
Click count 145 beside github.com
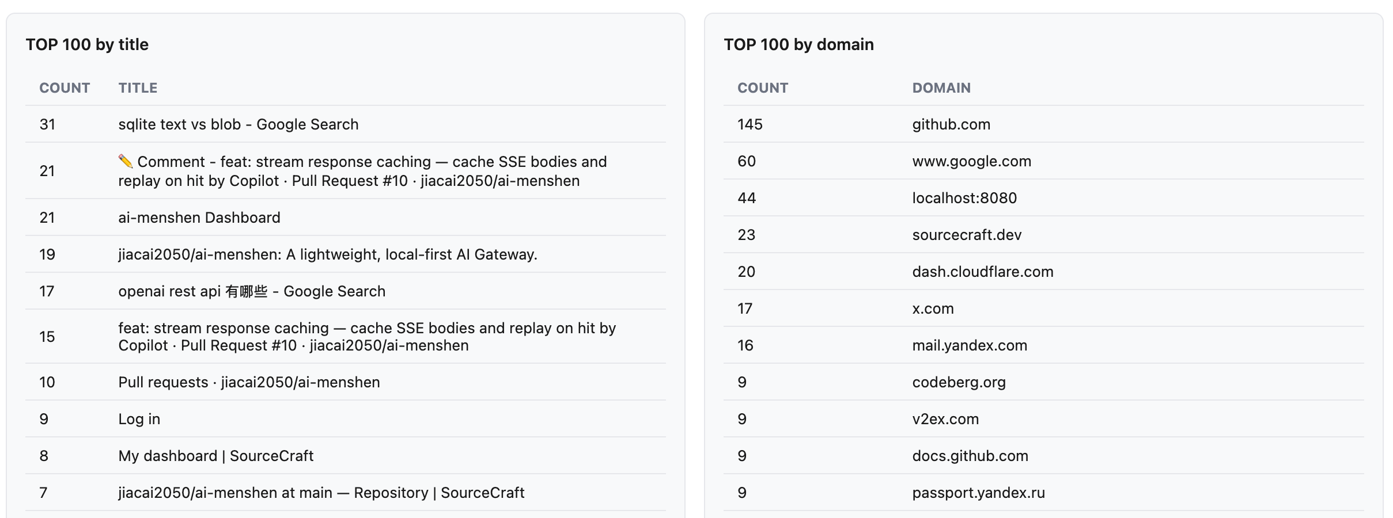click(750, 124)
